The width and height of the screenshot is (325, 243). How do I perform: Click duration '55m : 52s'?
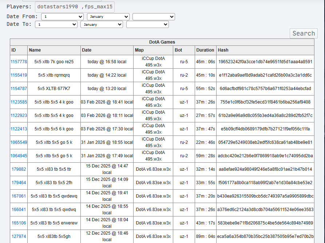click(205, 89)
